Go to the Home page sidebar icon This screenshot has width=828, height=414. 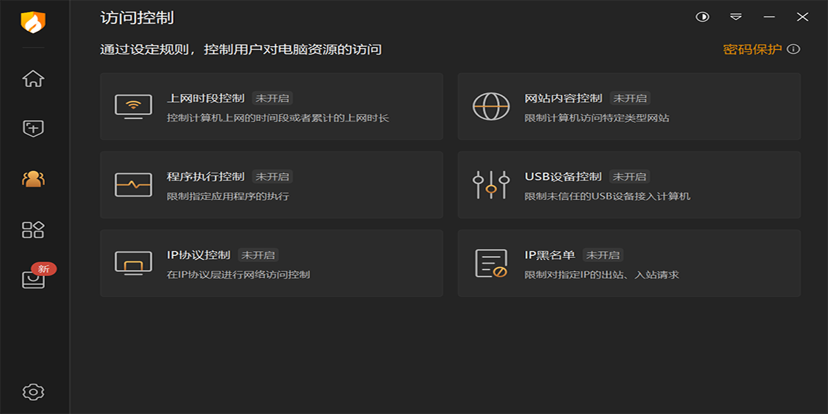click(x=33, y=79)
